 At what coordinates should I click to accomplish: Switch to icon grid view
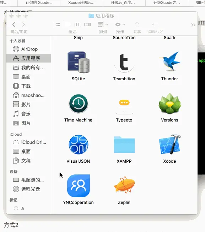(x=58, y=25)
